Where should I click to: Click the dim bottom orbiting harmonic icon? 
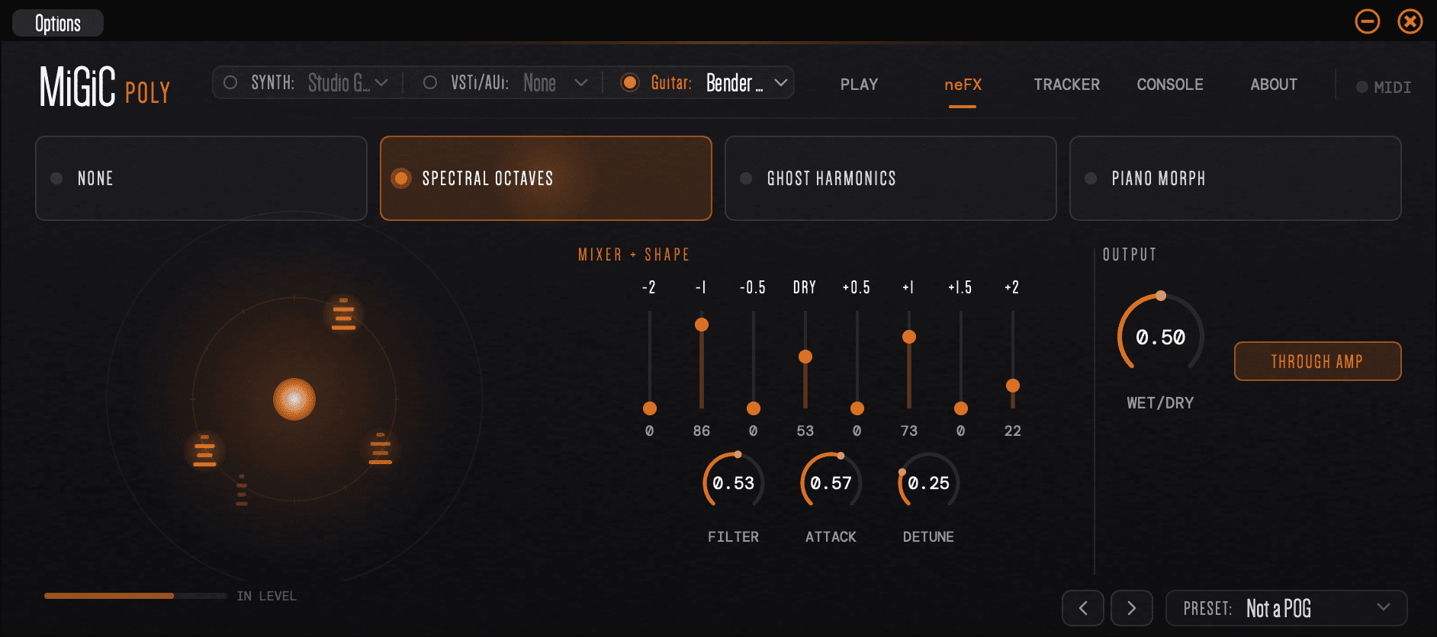pyautogui.click(x=242, y=490)
